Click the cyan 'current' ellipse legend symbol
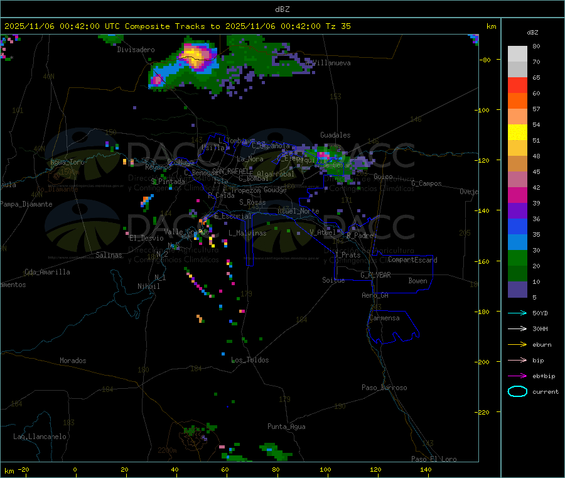This screenshot has height=478, width=565. pos(517,391)
